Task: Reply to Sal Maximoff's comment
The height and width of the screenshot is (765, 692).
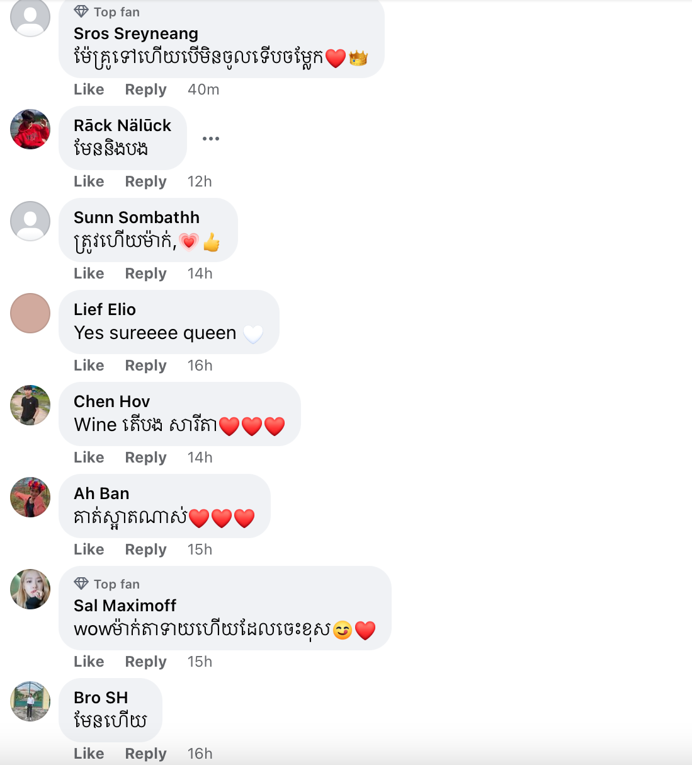Action: coord(145,662)
